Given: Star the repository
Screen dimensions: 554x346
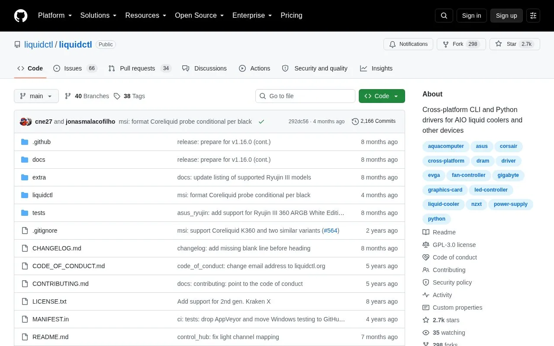Looking at the screenshot, I should coord(515,44).
